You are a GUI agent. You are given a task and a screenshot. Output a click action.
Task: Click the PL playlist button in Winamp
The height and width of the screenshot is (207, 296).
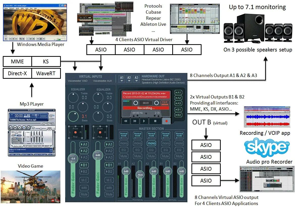click(48, 124)
